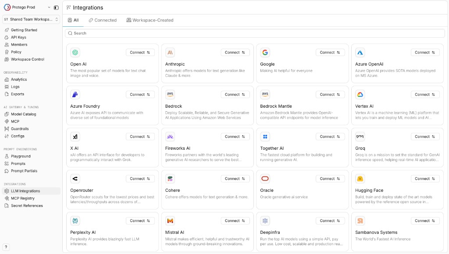This screenshot has width=449, height=254.
Task: Connect the Groq integration
Action: click(x=425, y=137)
